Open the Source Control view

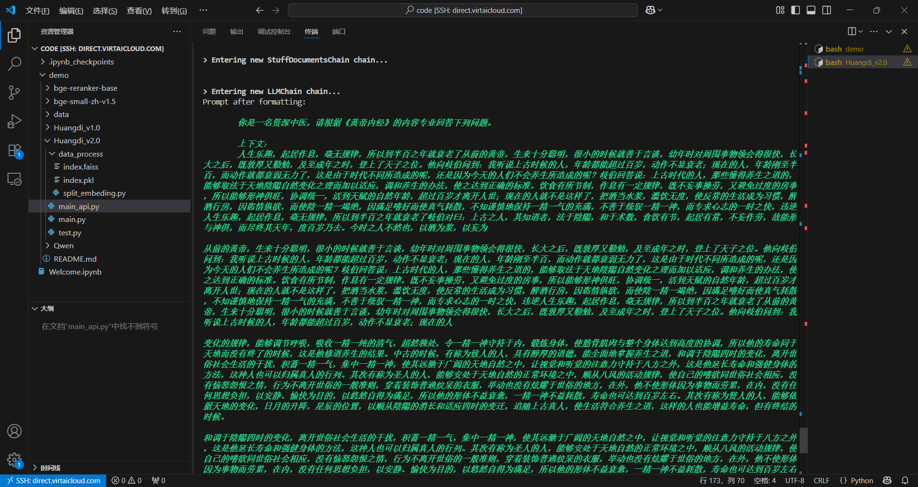click(x=14, y=93)
